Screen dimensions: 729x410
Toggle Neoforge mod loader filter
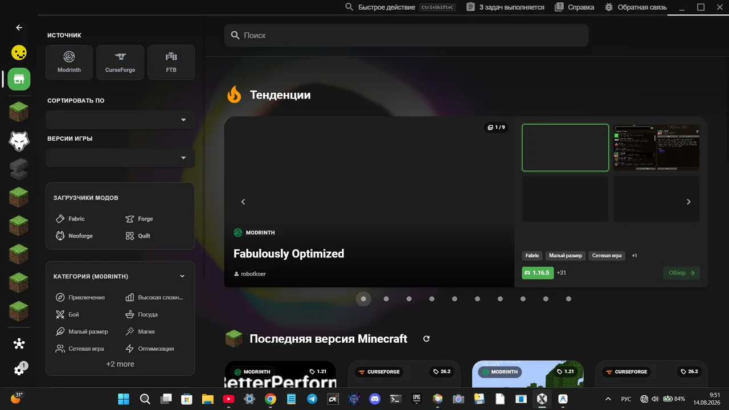pyautogui.click(x=74, y=236)
